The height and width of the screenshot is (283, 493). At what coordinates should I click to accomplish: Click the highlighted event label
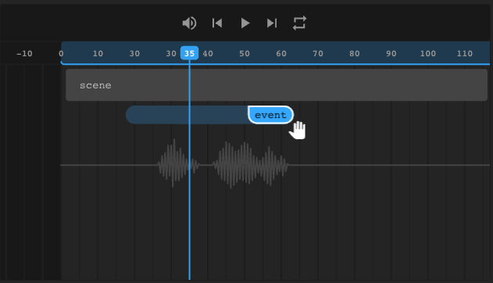pyautogui.click(x=270, y=115)
